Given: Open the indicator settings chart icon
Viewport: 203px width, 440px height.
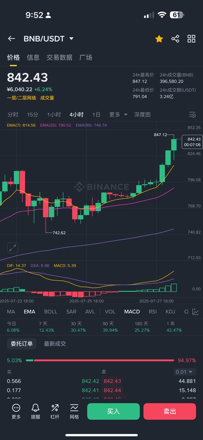Looking at the screenshot, I should tap(196, 312).
